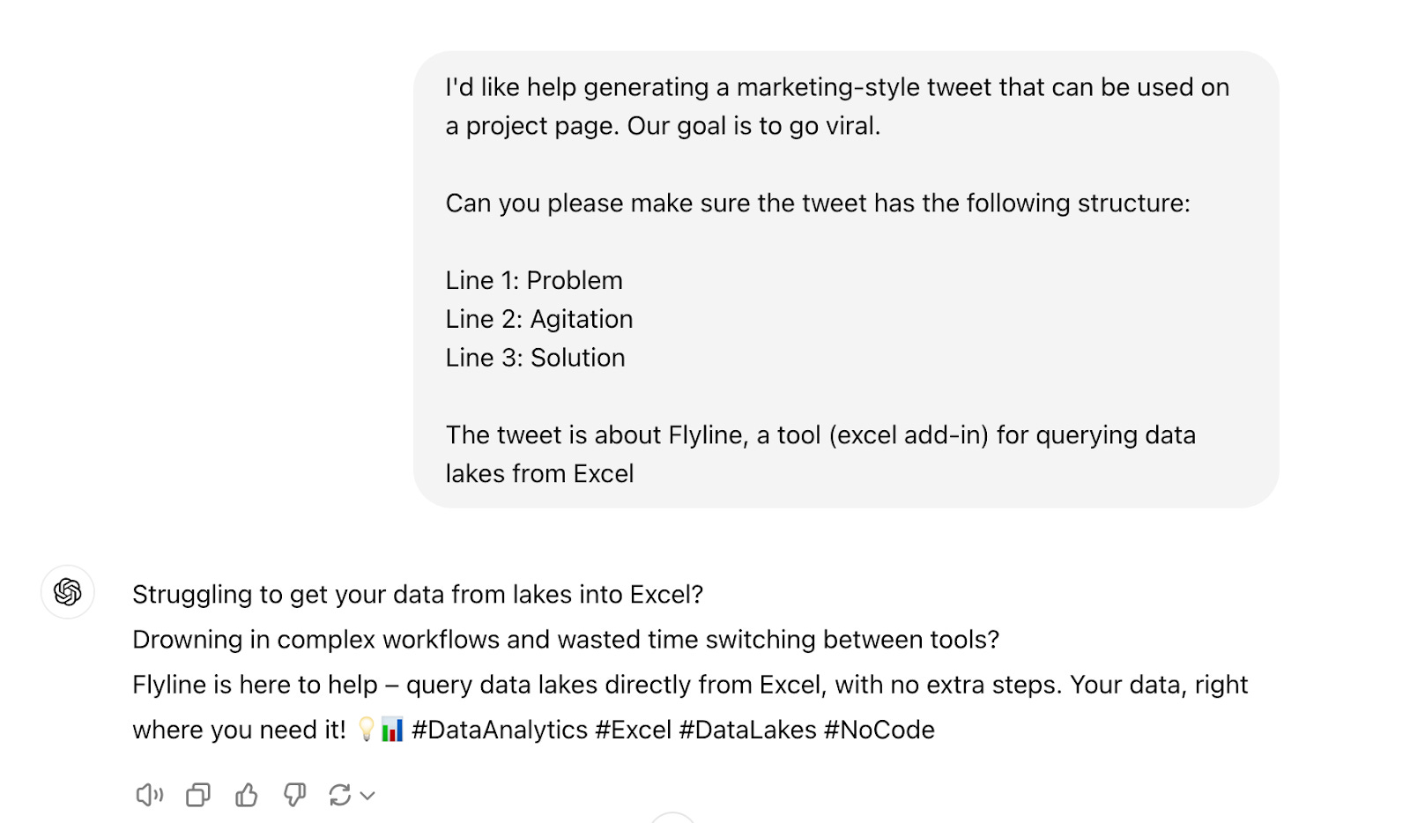Click the "Struggling to get your data" line

(x=418, y=595)
